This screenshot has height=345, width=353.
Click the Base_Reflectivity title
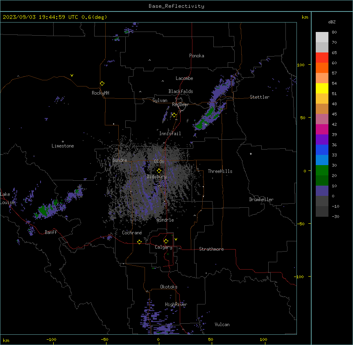(176, 6)
